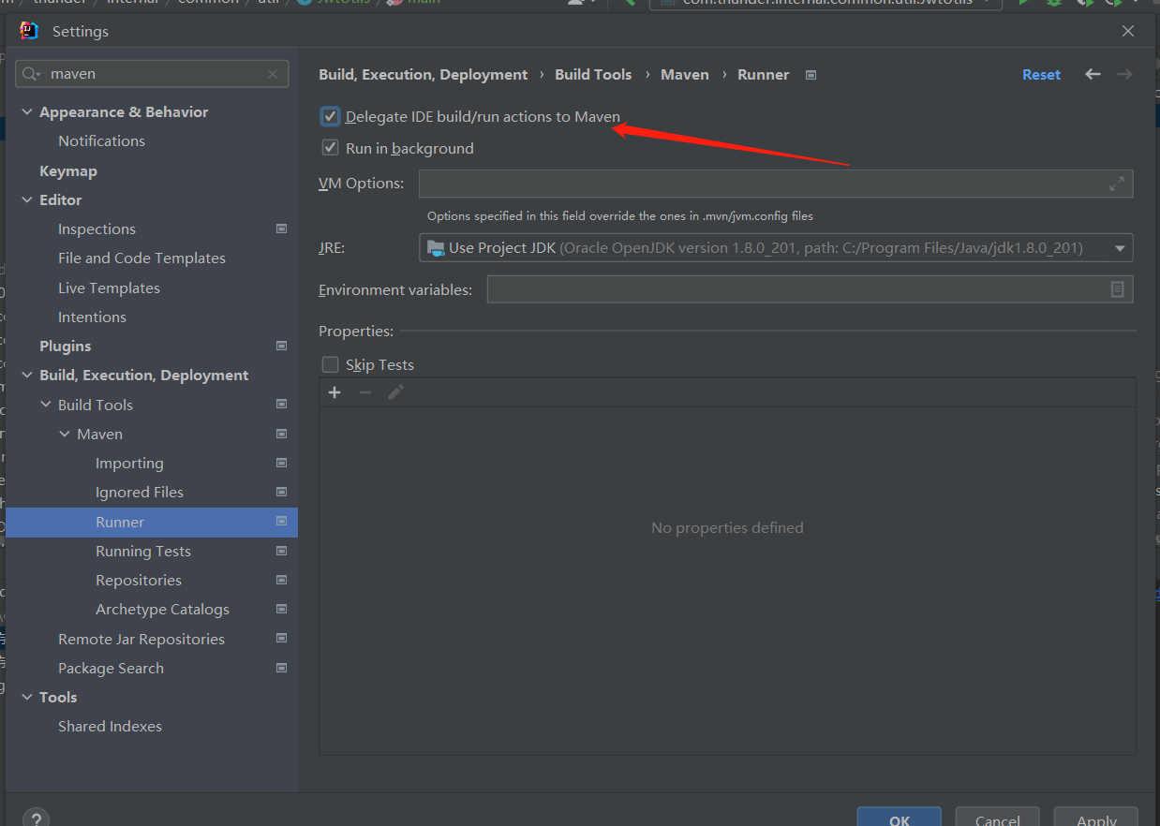Expand the VM Options field editor

[1117, 184]
